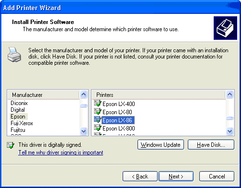Open Windows Update for drivers
241x188 pixels.
[x=161, y=145]
